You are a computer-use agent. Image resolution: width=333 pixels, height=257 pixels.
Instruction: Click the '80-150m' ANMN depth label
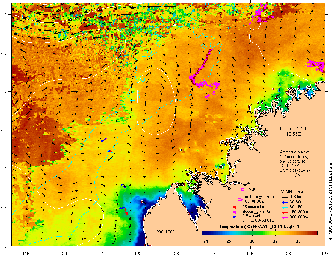click(297, 207)
